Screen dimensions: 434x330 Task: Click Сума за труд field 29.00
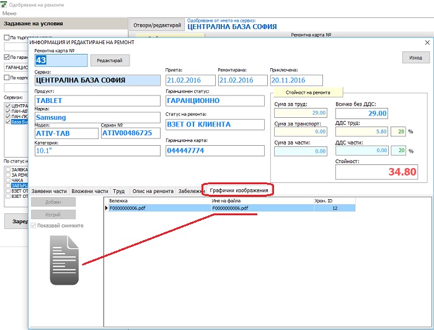301,113
